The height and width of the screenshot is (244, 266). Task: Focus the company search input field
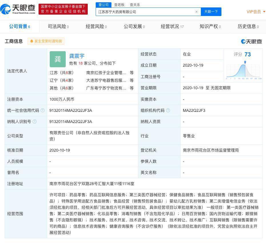tap(148, 12)
